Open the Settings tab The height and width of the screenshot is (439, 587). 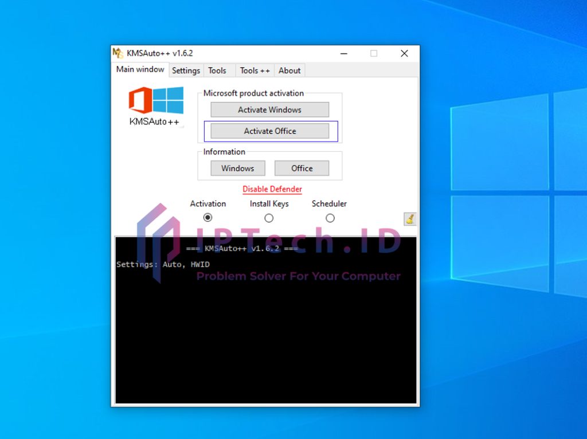click(186, 70)
